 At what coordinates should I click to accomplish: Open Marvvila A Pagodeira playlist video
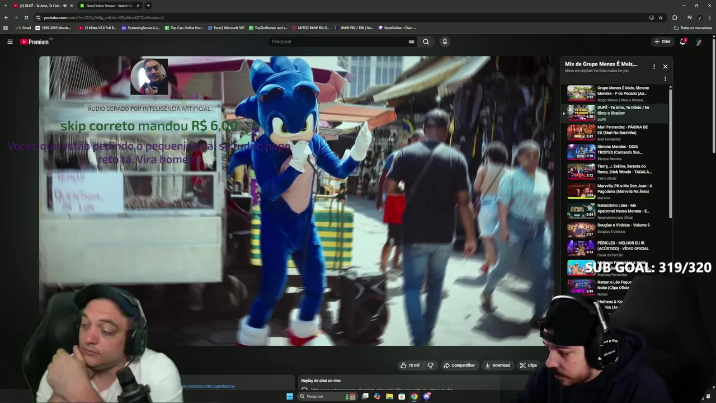(x=615, y=191)
